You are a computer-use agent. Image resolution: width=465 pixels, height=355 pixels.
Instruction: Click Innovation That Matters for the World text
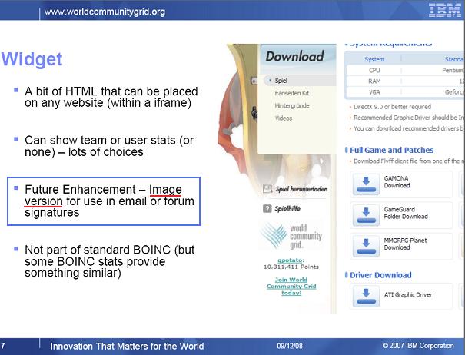click(127, 346)
